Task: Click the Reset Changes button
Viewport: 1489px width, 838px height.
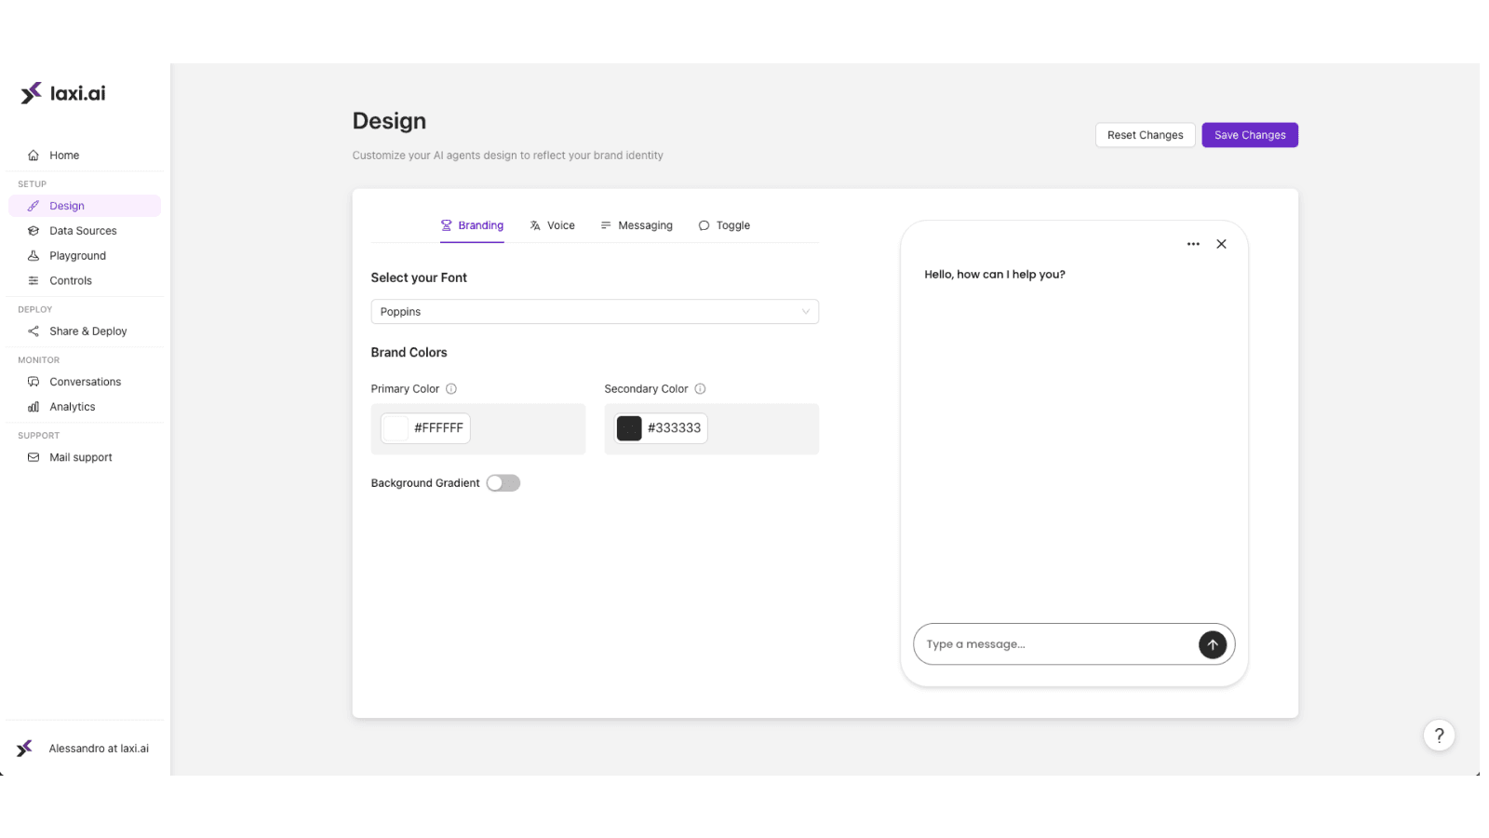Action: [1145, 134]
